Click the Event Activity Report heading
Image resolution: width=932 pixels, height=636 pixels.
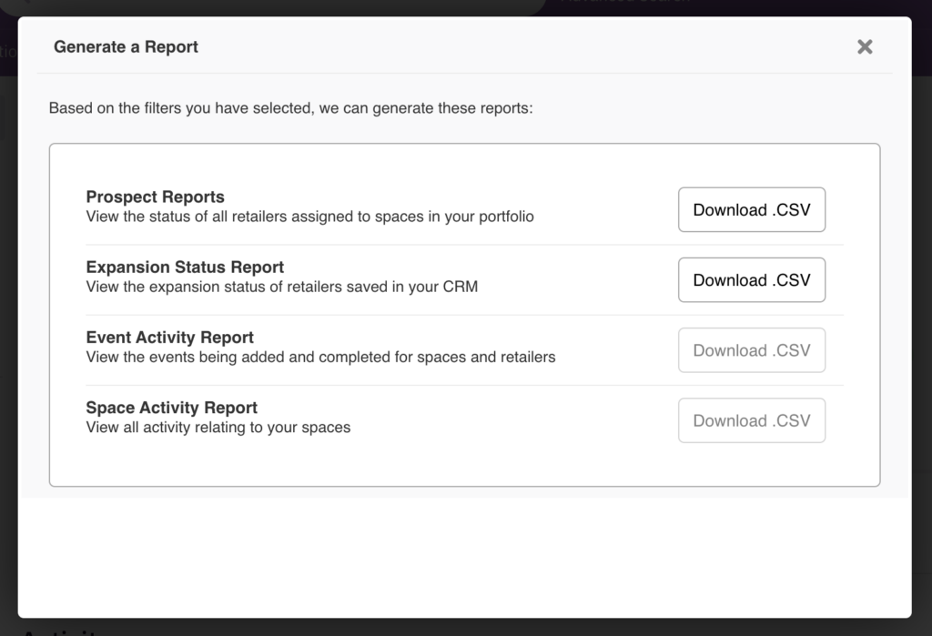point(169,337)
